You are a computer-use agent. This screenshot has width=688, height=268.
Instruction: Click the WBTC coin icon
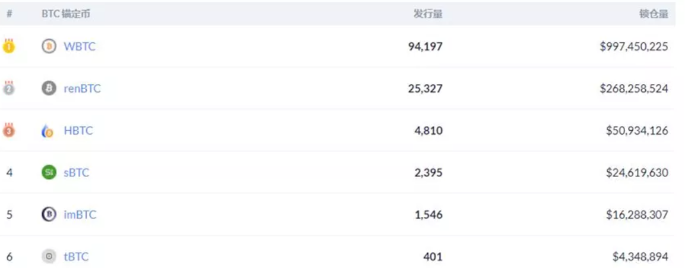click(x=49, y=46)
